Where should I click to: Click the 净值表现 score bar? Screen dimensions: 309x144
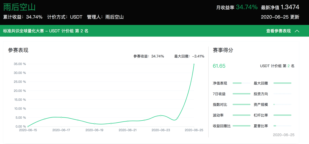point(241,83)
